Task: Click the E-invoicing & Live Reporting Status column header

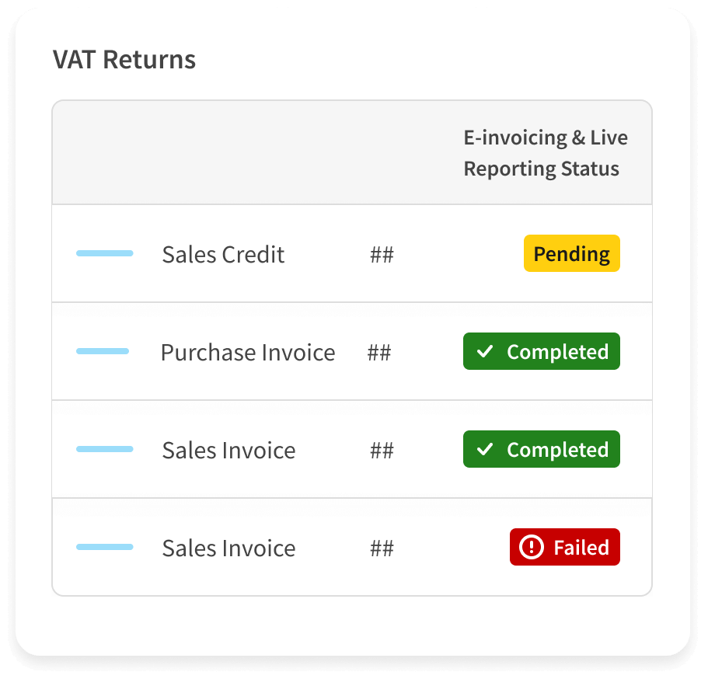Action: click(545, 153)
